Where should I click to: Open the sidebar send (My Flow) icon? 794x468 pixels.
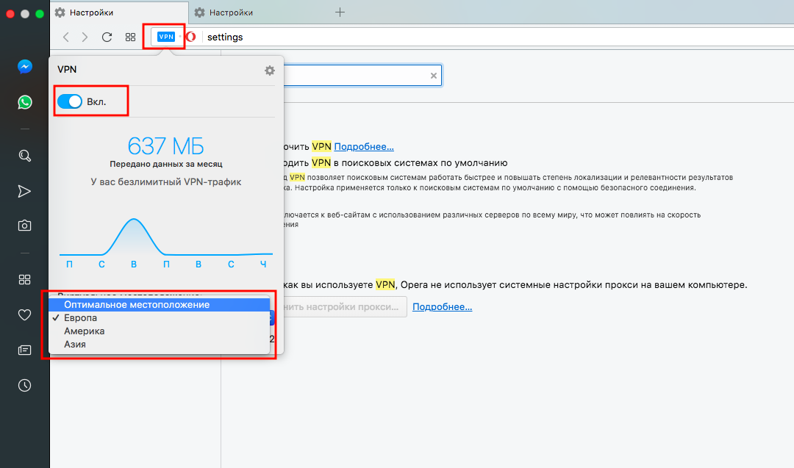24,191
